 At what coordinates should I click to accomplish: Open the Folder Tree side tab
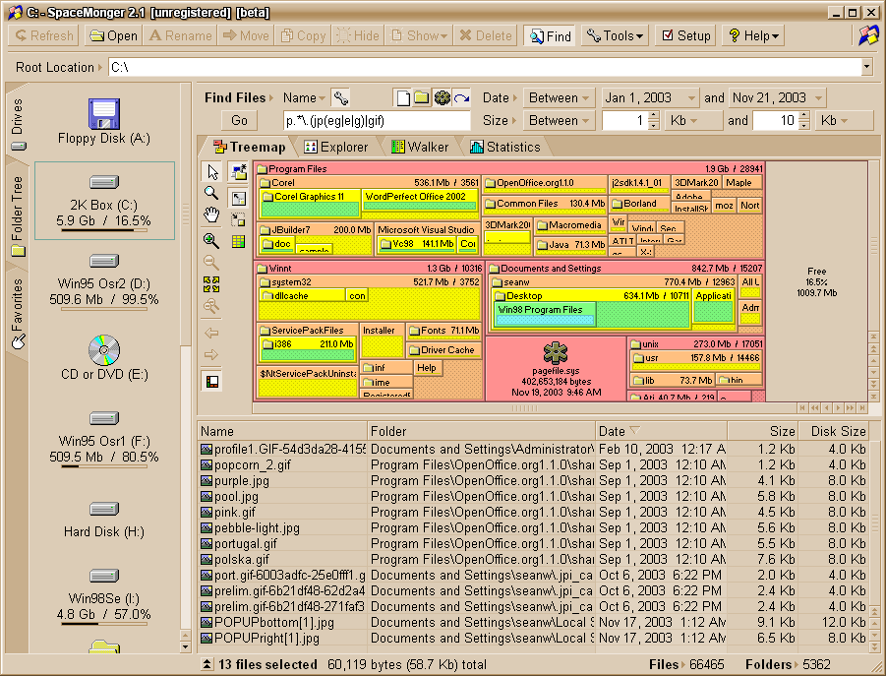(x=17, y=215)
